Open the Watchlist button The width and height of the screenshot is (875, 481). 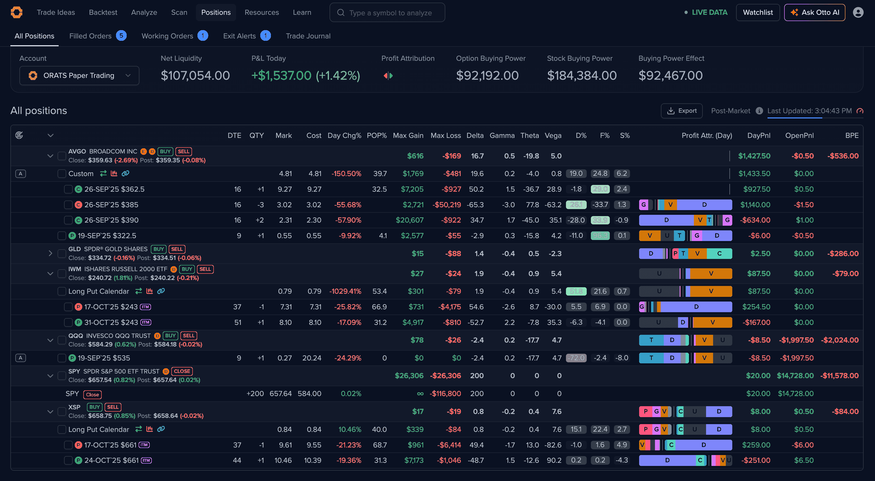[758, 12]
